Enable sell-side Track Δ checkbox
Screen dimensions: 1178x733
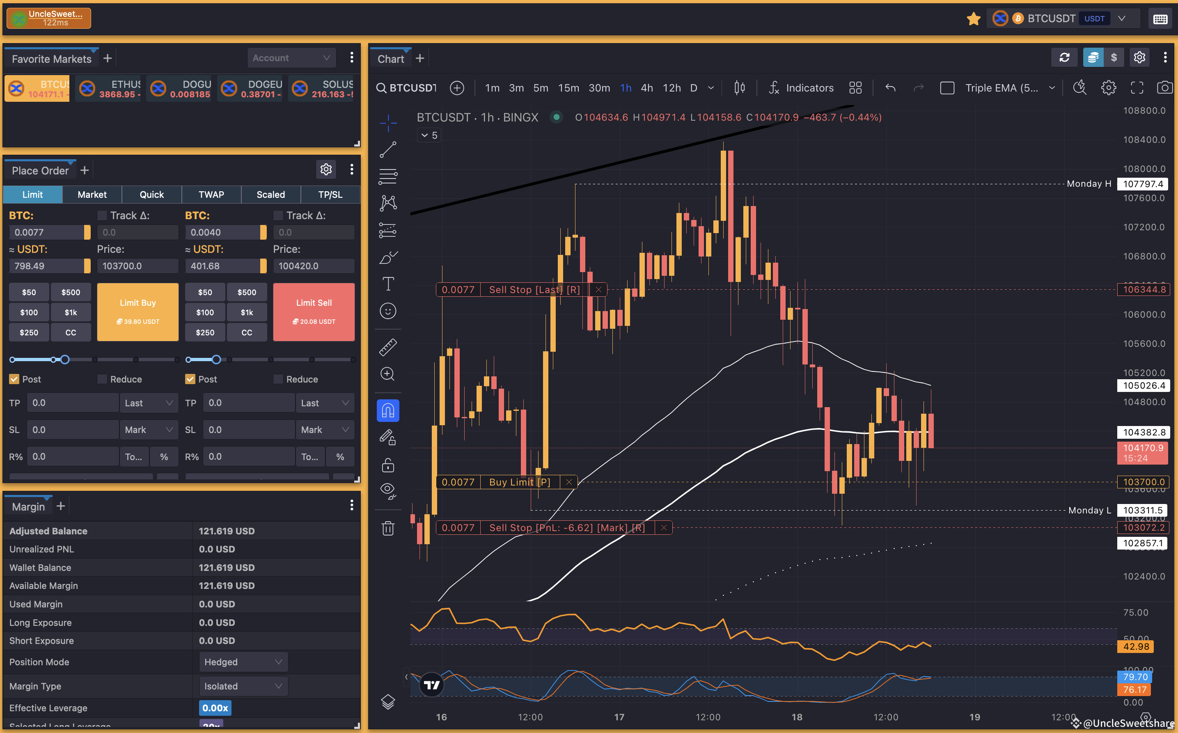click(x=278, y=215)
